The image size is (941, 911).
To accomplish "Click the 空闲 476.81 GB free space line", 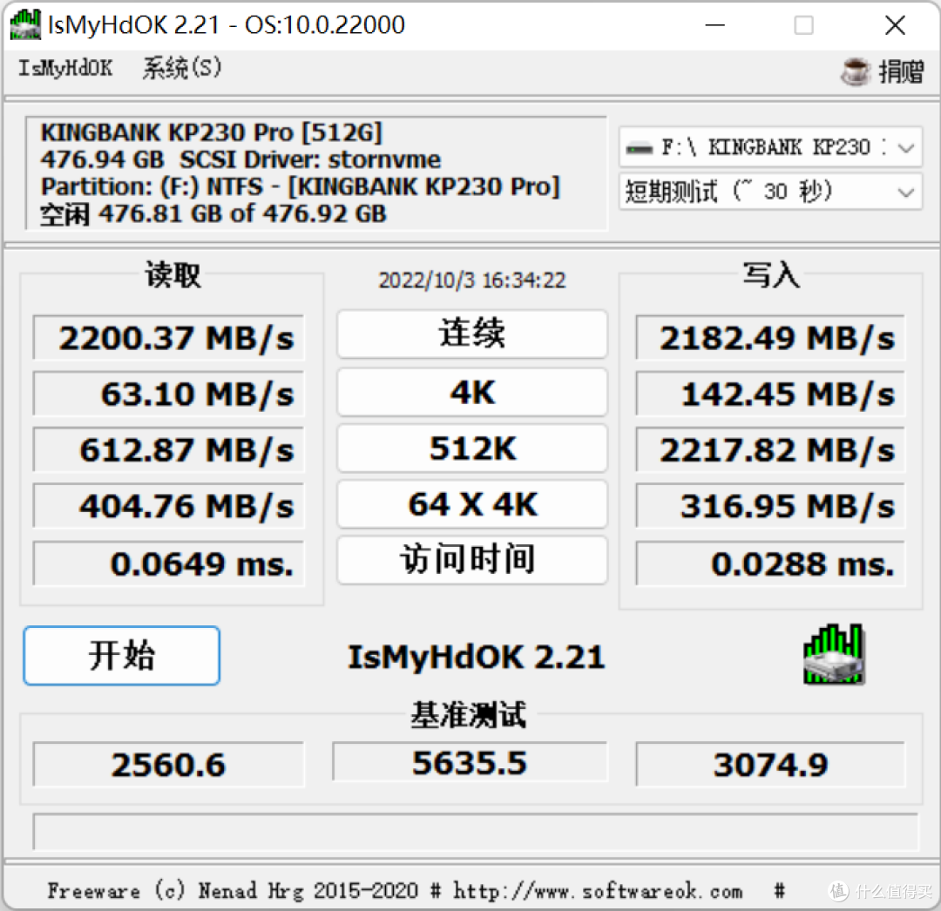I will click(213, 214).
